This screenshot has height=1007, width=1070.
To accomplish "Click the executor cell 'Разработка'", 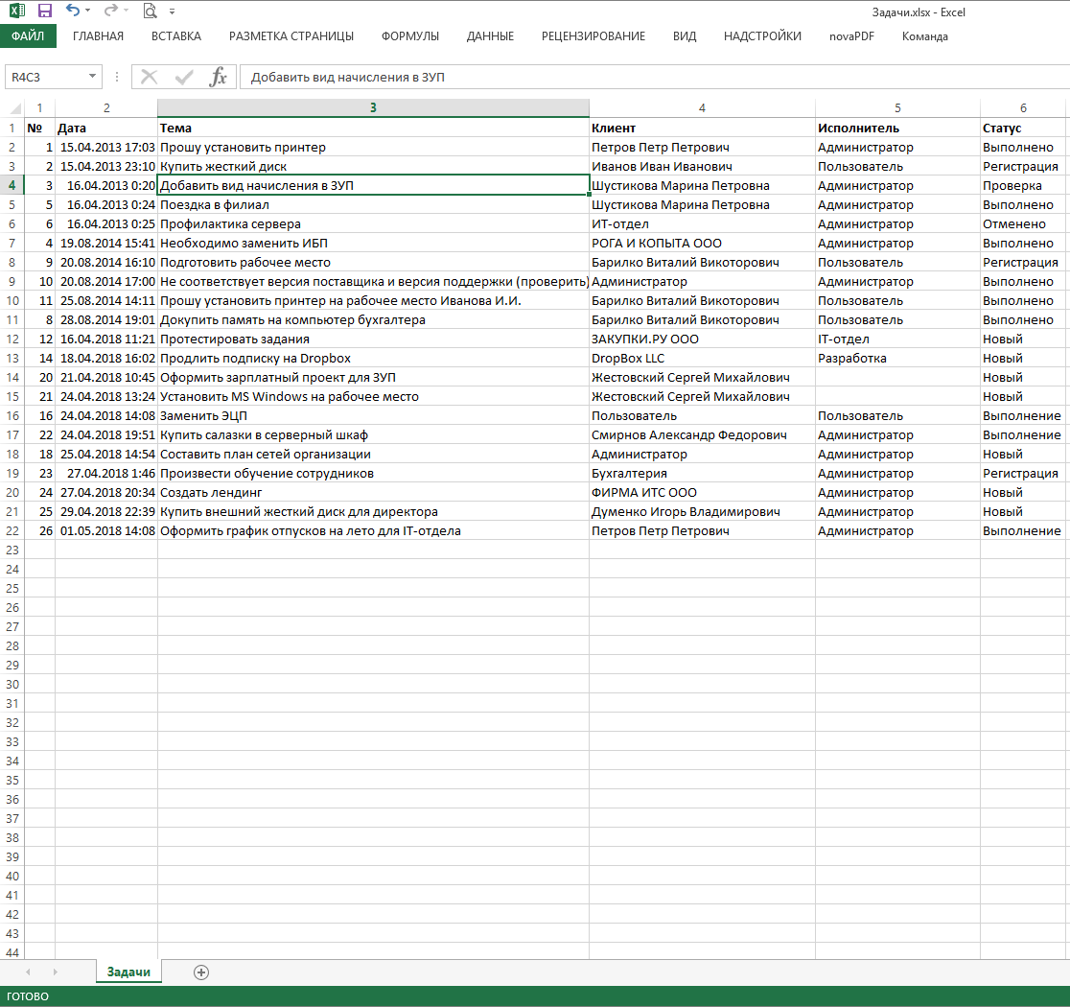I will pyautogui.click(x=898, y=358).
